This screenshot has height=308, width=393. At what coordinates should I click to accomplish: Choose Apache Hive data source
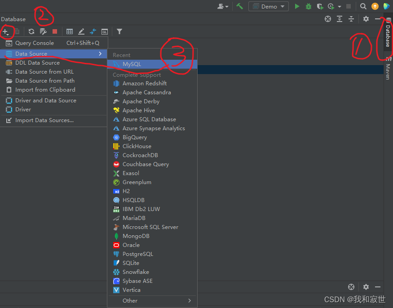tap(152, 110)
